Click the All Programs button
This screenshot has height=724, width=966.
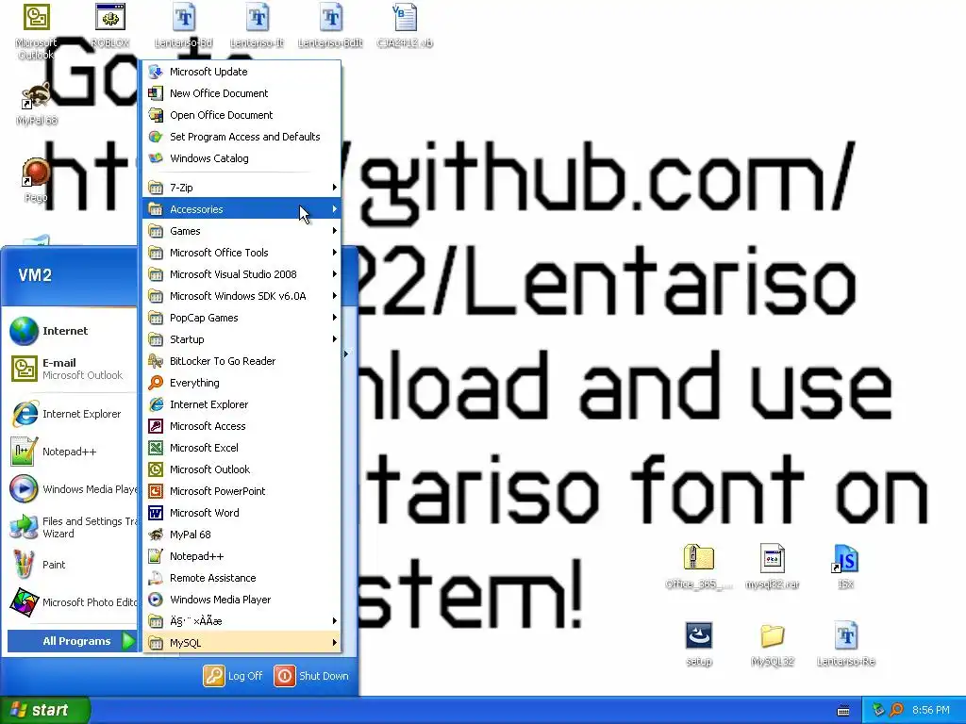coord(73,641)
